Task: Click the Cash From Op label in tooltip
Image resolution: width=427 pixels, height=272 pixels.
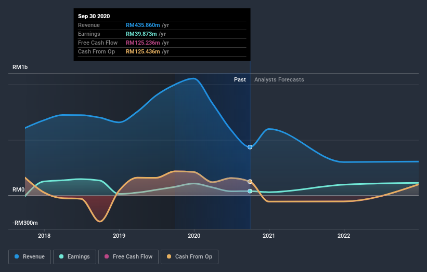Action: click(x=96, y=51)
